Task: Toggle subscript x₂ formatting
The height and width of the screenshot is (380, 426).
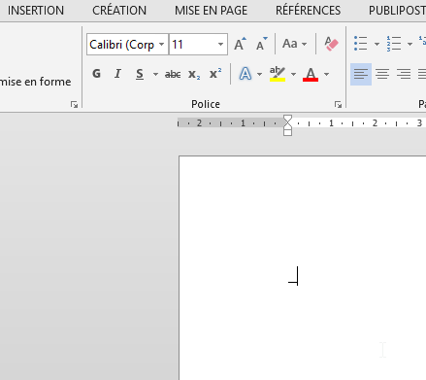Action: point(194,74)
